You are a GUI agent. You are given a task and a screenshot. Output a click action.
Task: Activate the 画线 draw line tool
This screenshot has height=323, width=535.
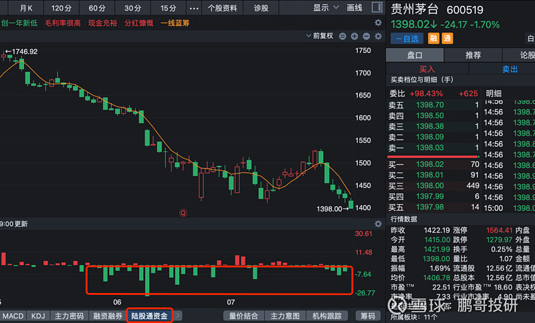[354, 7]
